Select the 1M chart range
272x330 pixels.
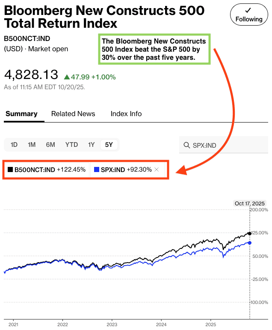click(32, 145)
